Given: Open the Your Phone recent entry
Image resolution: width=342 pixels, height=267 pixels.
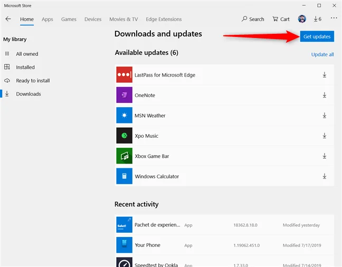Looking at the screenshot, I should click(224, 245).
